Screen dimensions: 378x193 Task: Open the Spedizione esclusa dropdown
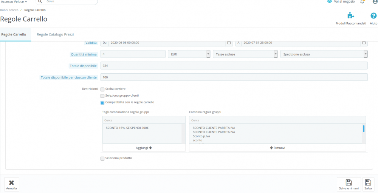(324, 54)
